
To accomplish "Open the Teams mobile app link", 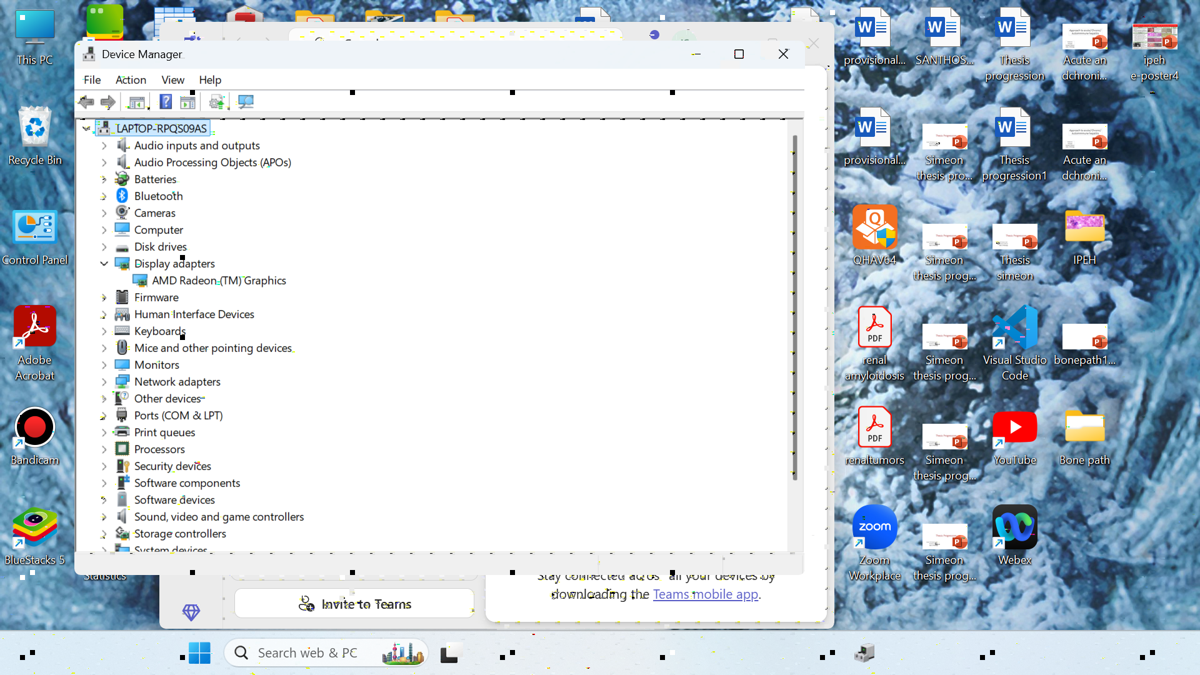I will (x=705, y=594).
